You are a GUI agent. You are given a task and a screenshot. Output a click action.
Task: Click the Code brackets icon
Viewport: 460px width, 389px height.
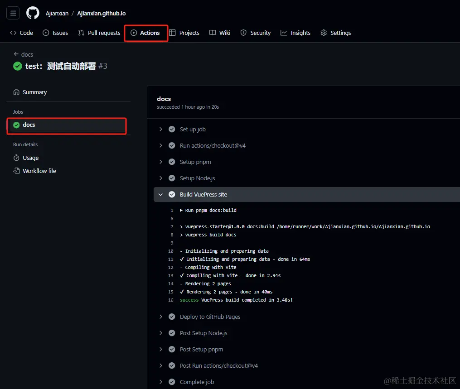(x=13, y=33)
